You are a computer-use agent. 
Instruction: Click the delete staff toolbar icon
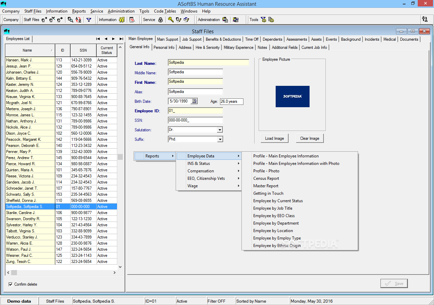(x=52, y=20)
